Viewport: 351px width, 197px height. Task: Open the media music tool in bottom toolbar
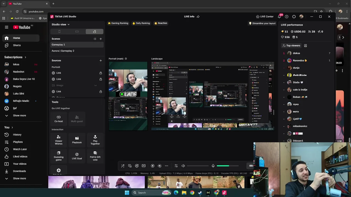[130, 166]
